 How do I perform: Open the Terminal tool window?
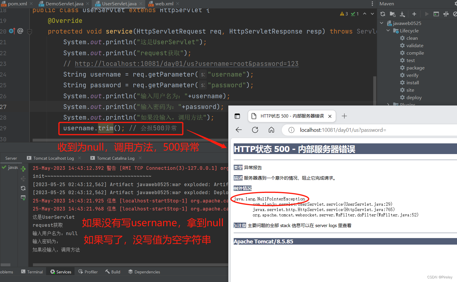[32, 272]
